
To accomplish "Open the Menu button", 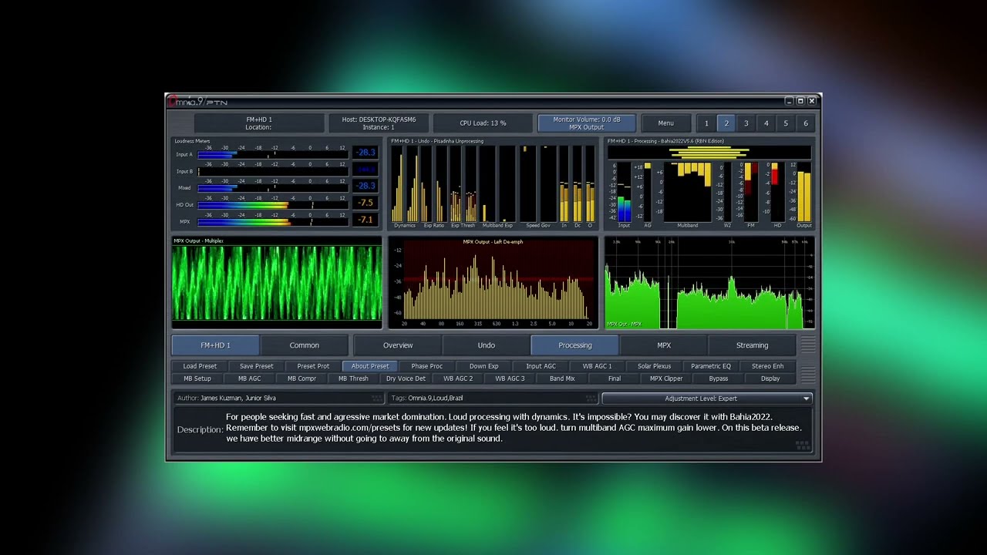I will point(666,123).
